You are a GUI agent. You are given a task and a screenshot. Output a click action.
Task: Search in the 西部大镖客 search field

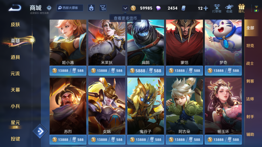(x=70, y=8)
